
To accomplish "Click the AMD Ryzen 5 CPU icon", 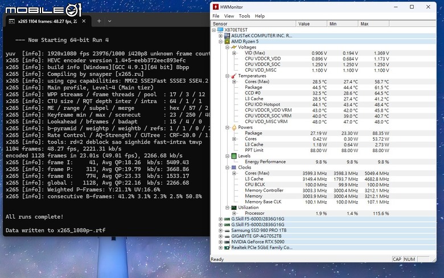I will click(227, 42).
